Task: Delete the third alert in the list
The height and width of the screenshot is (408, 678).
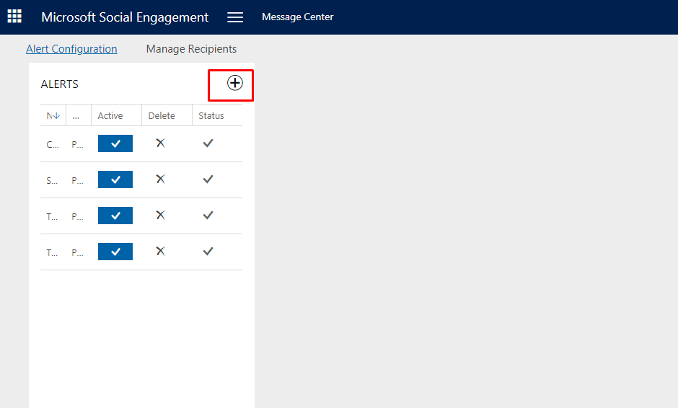Action: pyautogui.click(x=161, y=216)
